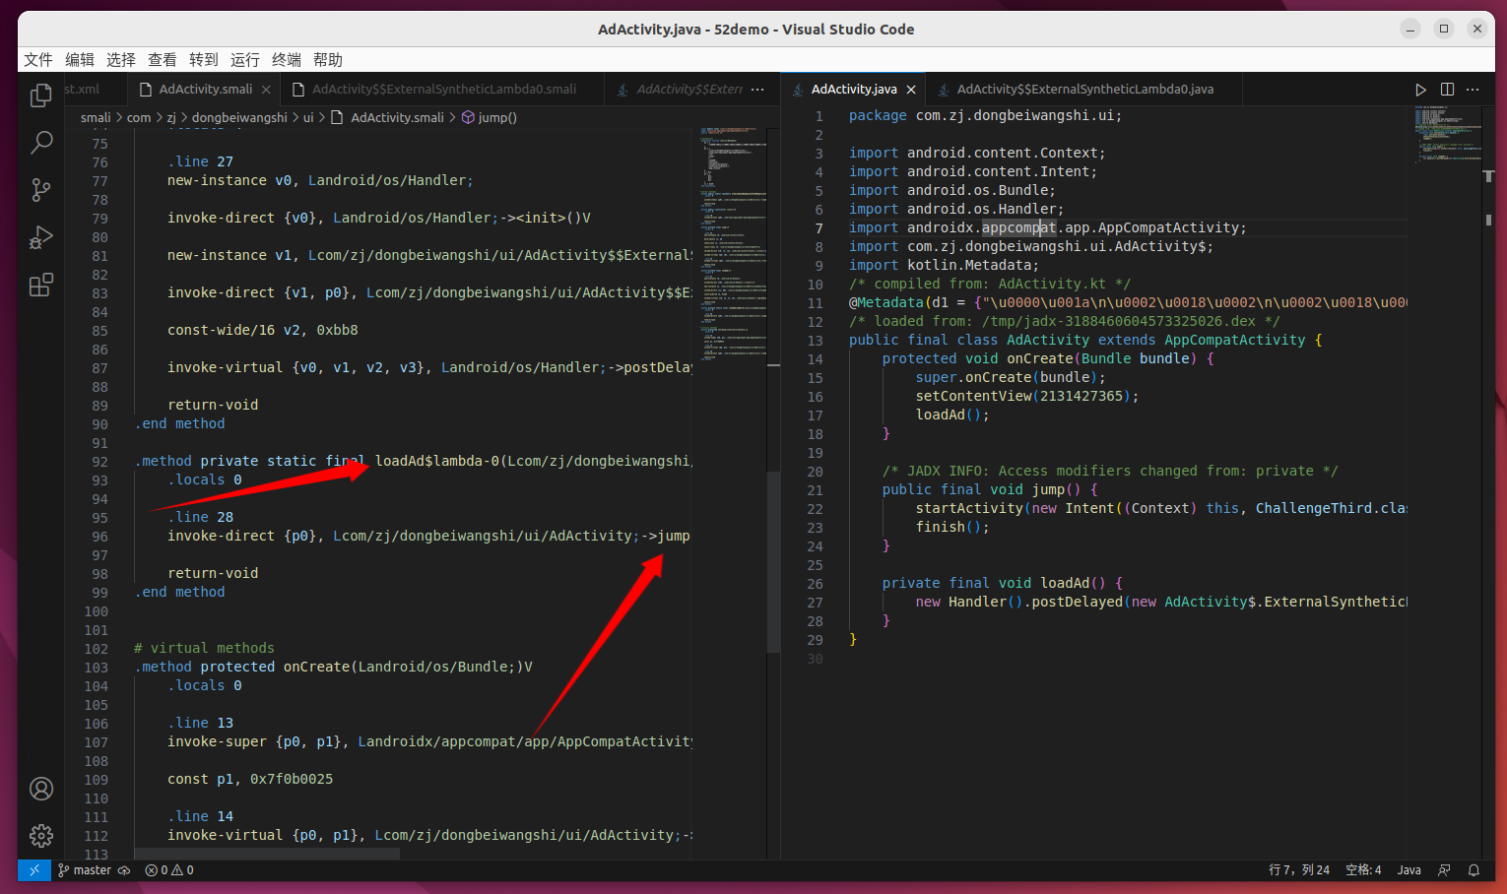1507x894 pixels.
Task: Open the Explorer view in the activity bar
Action: [41, 96]
